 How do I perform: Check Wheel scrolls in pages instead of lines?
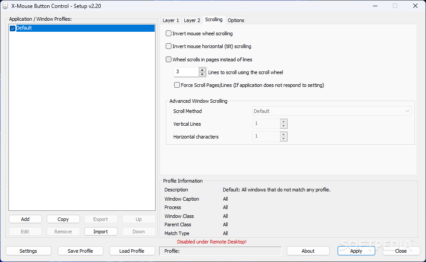[168, 59]
